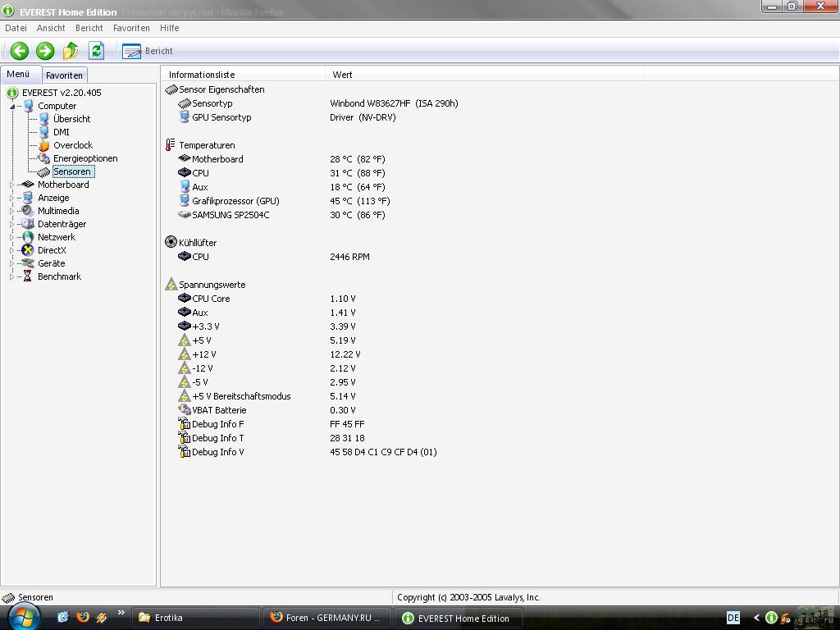Switch to the Favoriten tab
Screen dimensions: 840x630
coord(64,75)
